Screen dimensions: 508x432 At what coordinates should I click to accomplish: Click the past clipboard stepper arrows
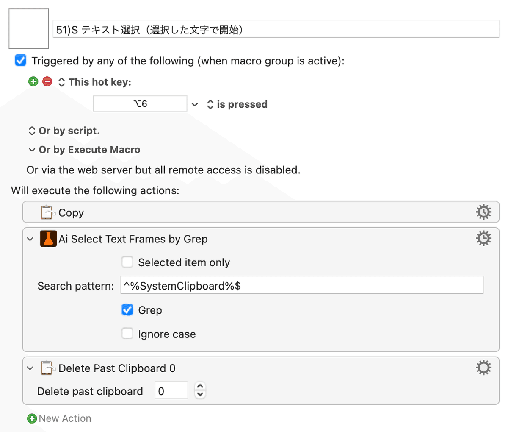click(200, 390)
